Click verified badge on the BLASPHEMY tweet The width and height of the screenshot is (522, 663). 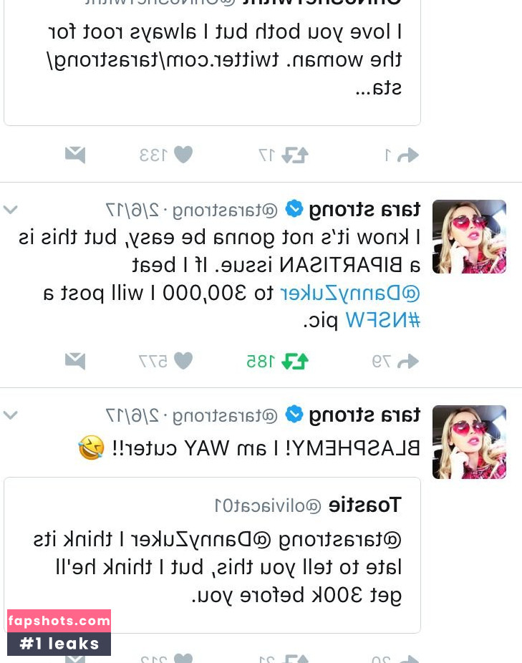tap(294, 415)
